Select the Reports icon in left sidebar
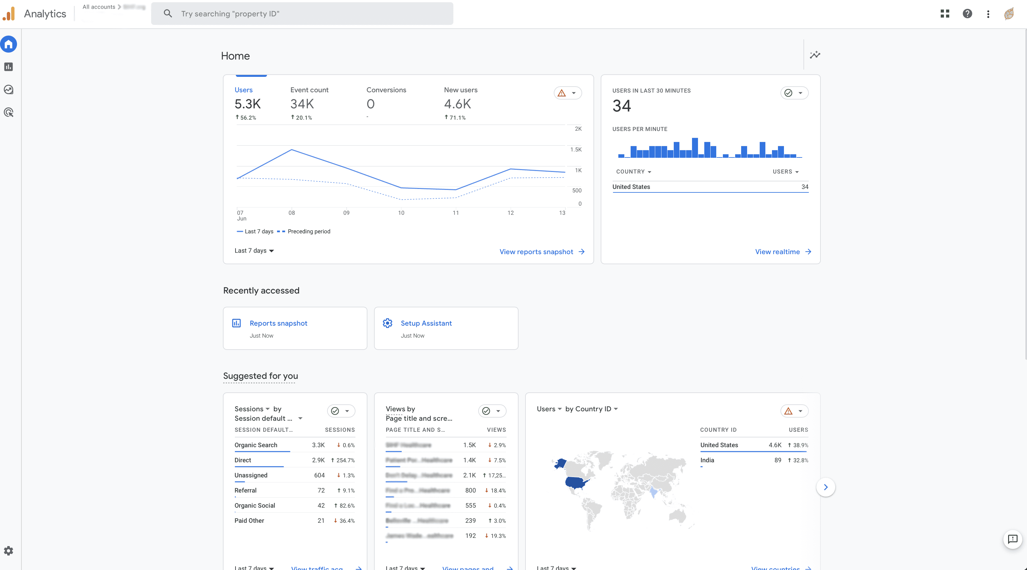1027x570 pixels. pos(9,67)
